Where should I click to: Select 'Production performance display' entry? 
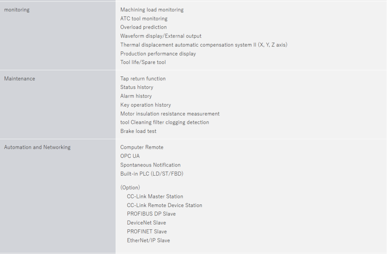pyautogui.click(x=158, y=54)
